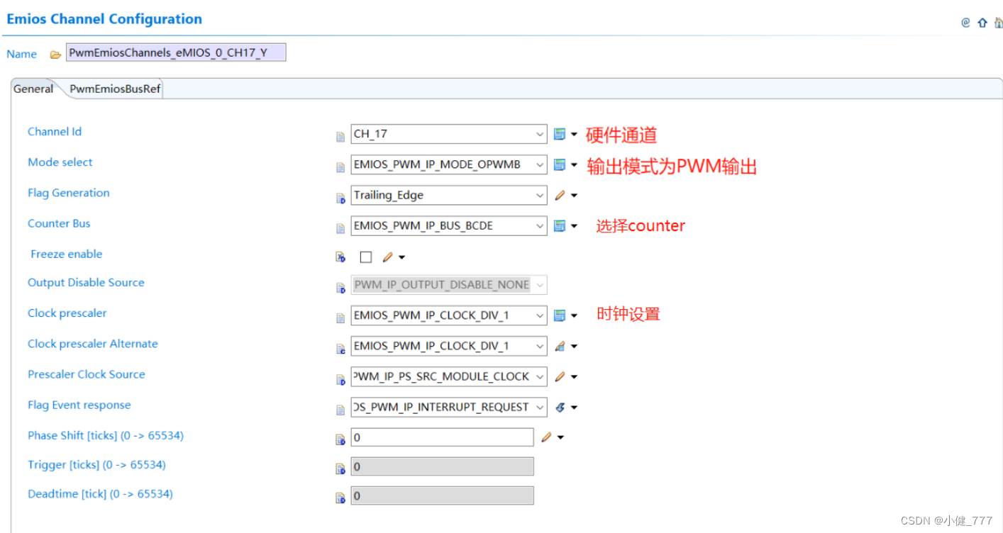1003x533 pixels.
Task: Click the Channel Id label link
Action: pos(54,132)
